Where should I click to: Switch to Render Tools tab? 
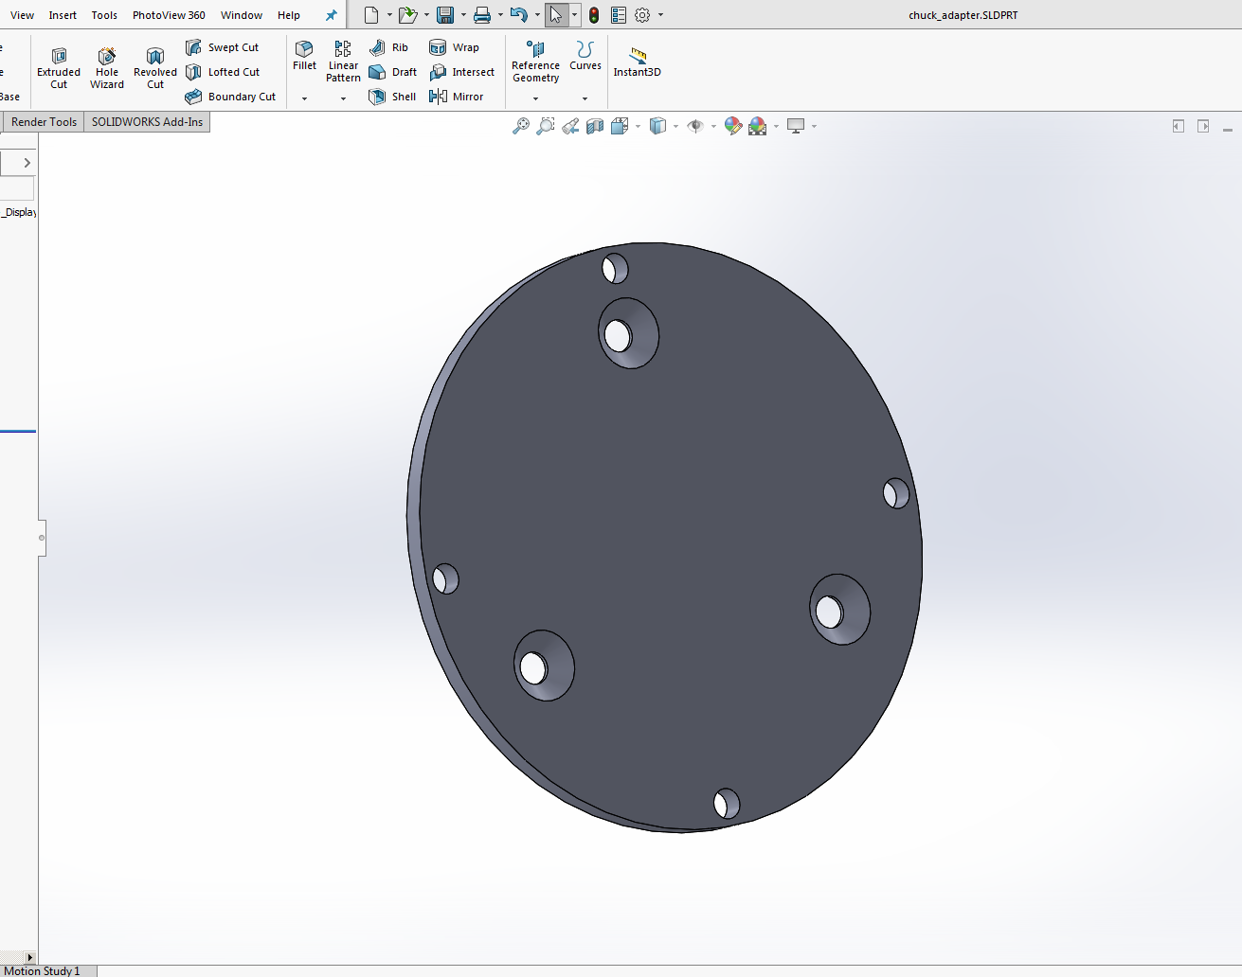point(44,122)
